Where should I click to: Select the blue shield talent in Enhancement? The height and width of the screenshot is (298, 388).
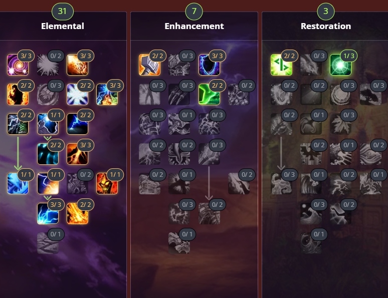tap(209, 65)
